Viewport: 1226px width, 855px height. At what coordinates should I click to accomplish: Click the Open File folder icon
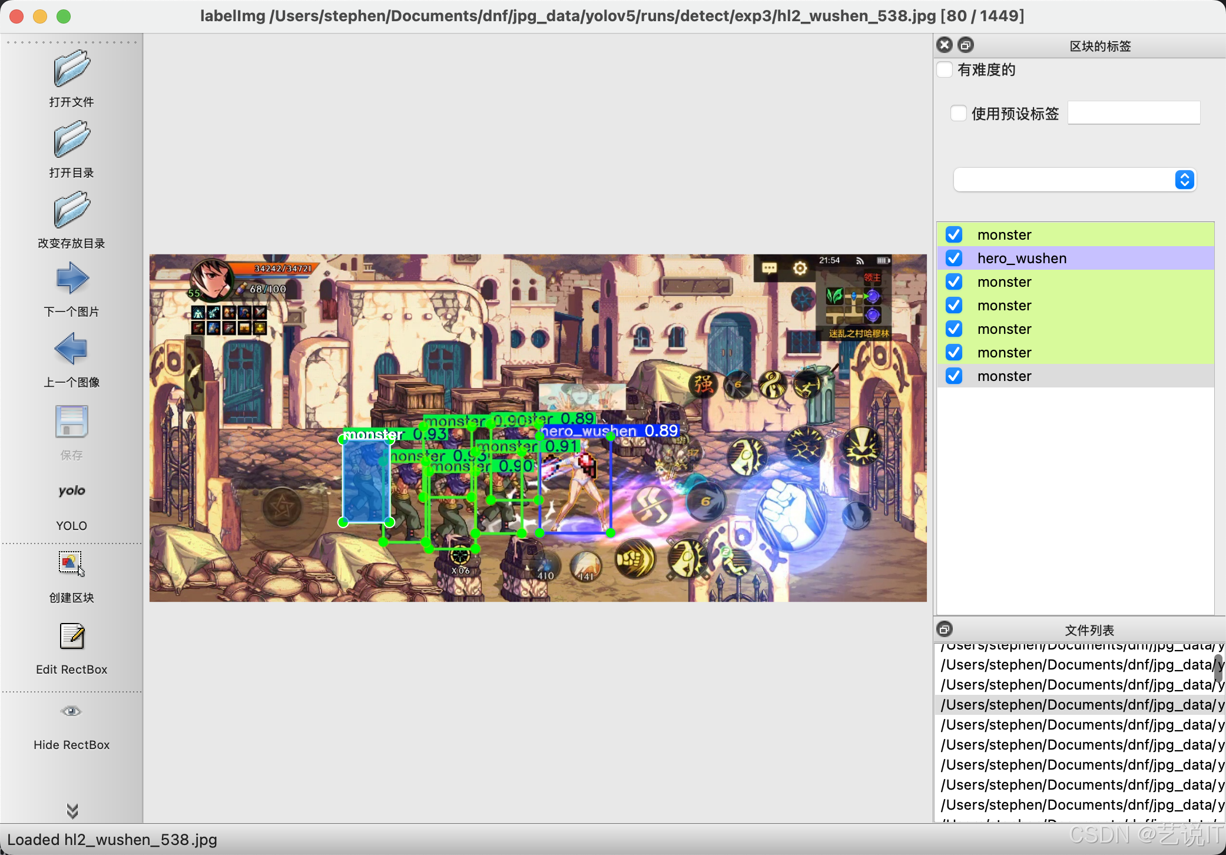[71, 69]
